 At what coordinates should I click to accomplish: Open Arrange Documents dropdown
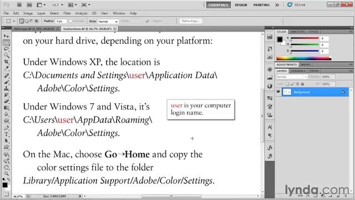click(73, 5)
